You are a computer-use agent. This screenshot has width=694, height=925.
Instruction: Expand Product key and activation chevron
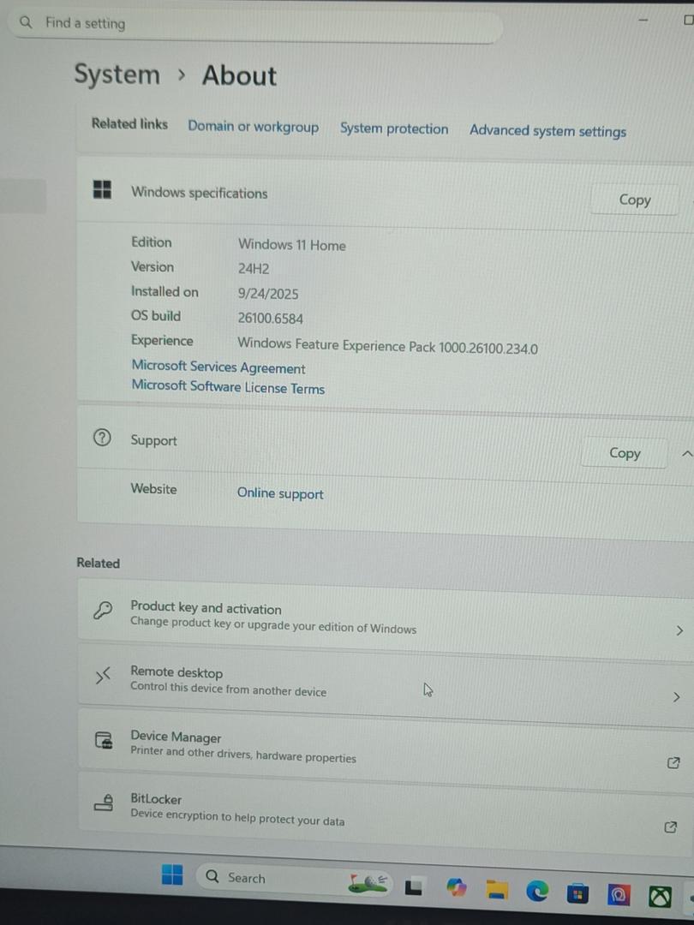click(679, 630)
